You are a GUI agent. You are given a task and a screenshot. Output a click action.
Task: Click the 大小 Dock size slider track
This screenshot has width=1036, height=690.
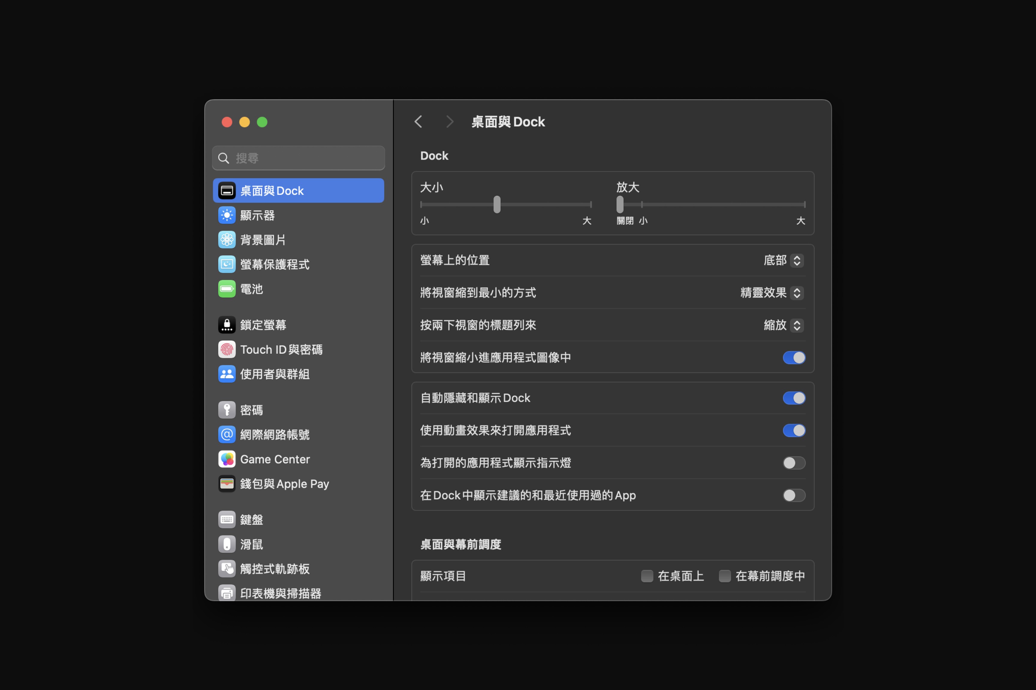[546, 205]
